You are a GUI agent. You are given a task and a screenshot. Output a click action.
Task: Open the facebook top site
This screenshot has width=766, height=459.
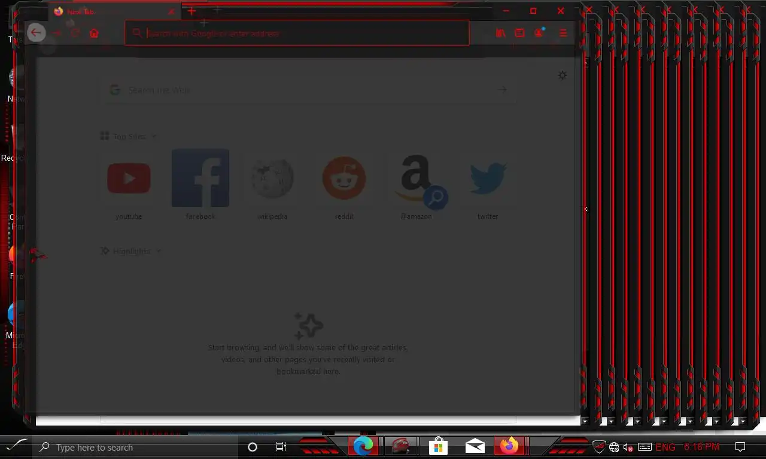[x=200, y=185]
